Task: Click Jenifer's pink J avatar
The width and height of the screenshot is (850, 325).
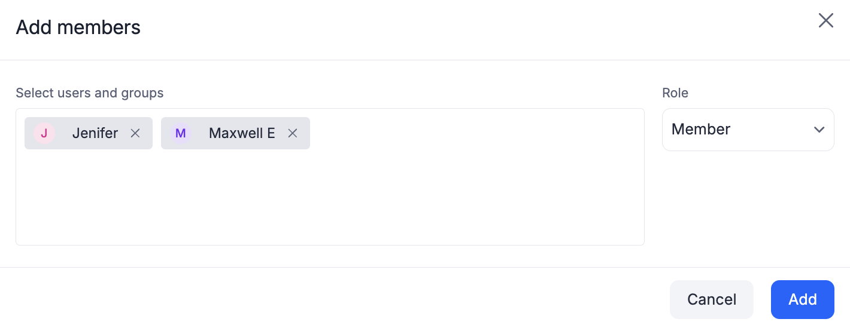Action: 44,133
